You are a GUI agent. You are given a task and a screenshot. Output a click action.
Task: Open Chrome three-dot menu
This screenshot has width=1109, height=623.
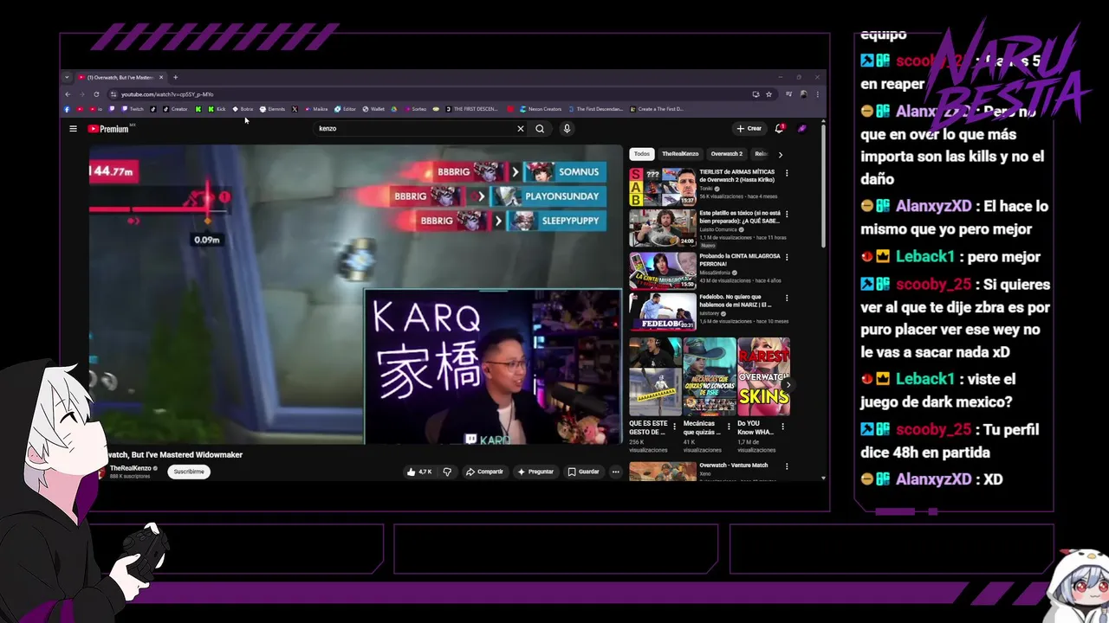pos(817,94)
